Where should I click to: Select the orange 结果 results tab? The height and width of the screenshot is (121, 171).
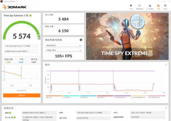pos(158,7)
